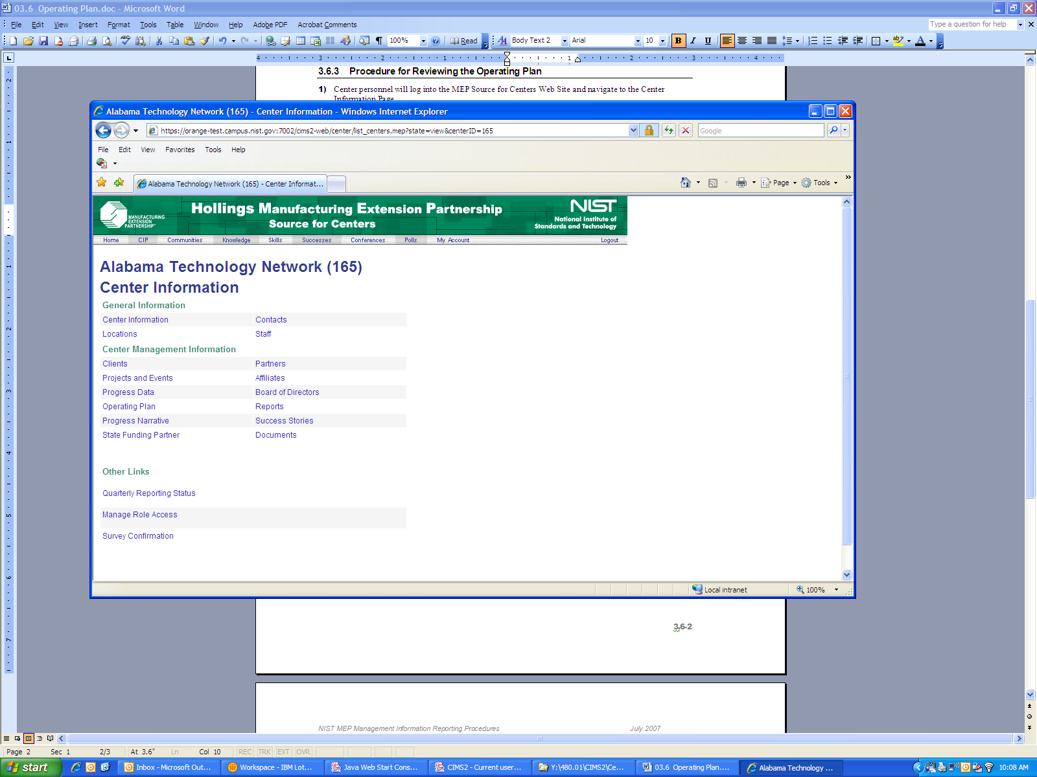The width and height of the screenshot is (1037, 777).
Task: Toggle Underline formatting in Word
Action: click(x=708, y=41)
